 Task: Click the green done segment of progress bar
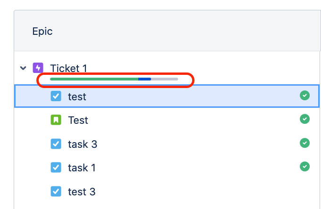click(93, 79)
